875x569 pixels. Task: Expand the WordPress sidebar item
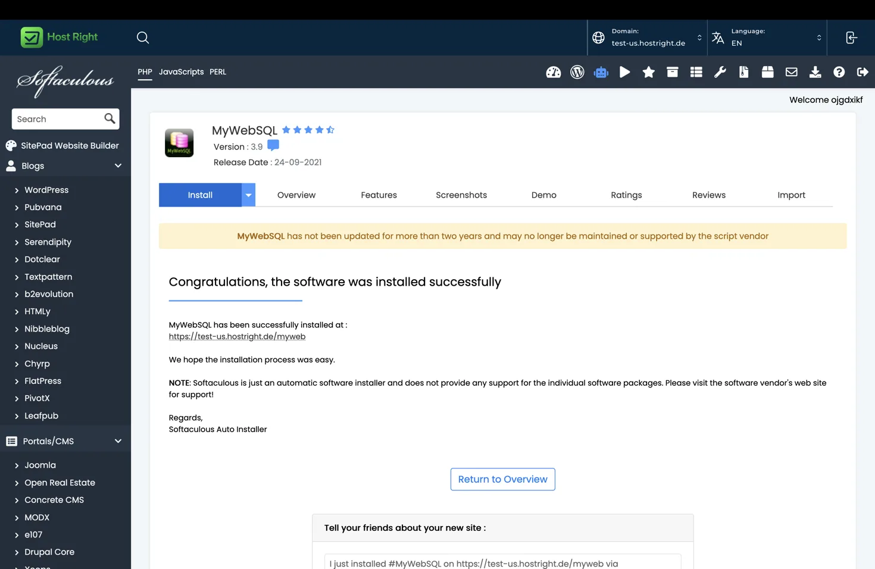17,190
